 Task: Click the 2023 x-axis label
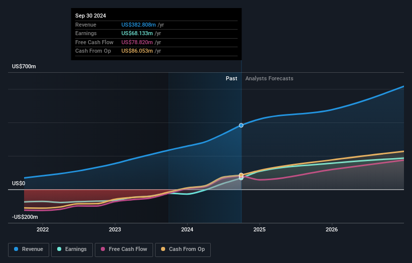(115, 230)
